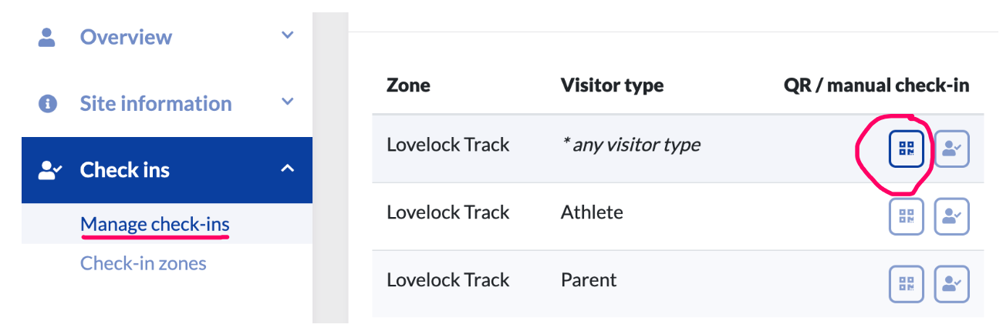Collapse the Check ins section chevron
The width and height of the screenshot is (1003, 331).
(x=287, y=169)
